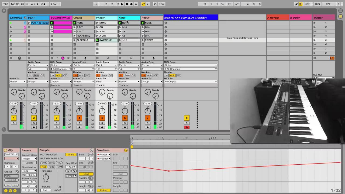
Task: Click the Envelopes box yellow arrow toggle
Action: pos(126,150)
